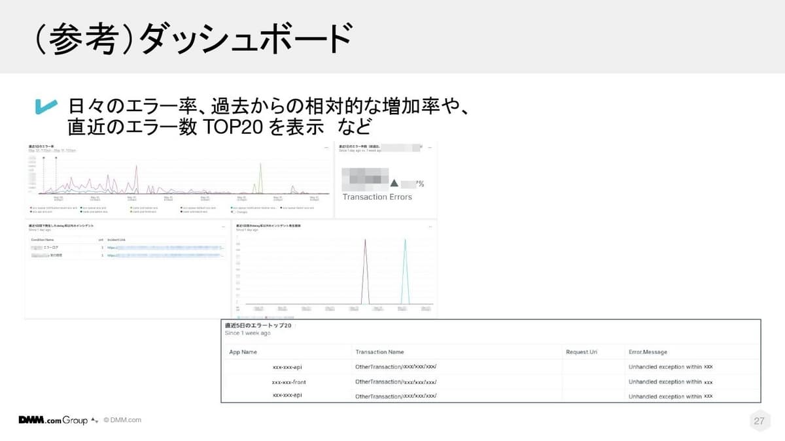785x441 pixels.
Task: Click the 直近5日のエラートップ20 widget title
Action: pos(258,325)
